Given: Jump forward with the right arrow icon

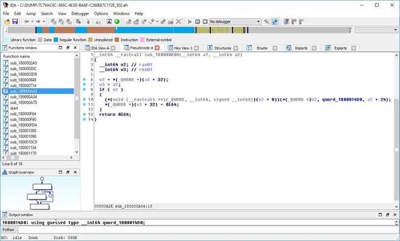Looking at the screenshot, I should 38,22.
